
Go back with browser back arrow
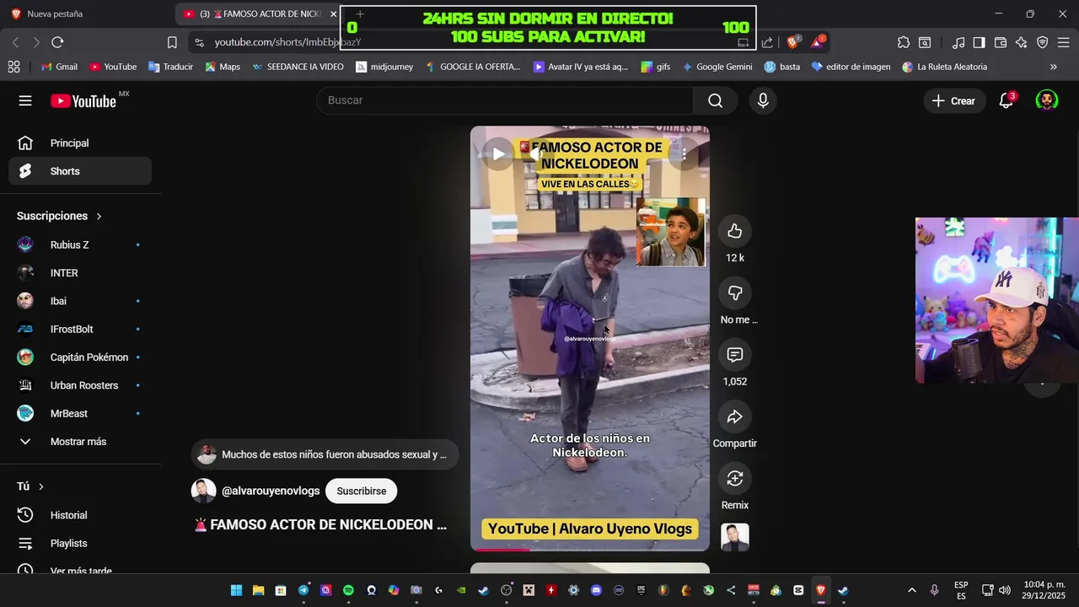point(15,42)
